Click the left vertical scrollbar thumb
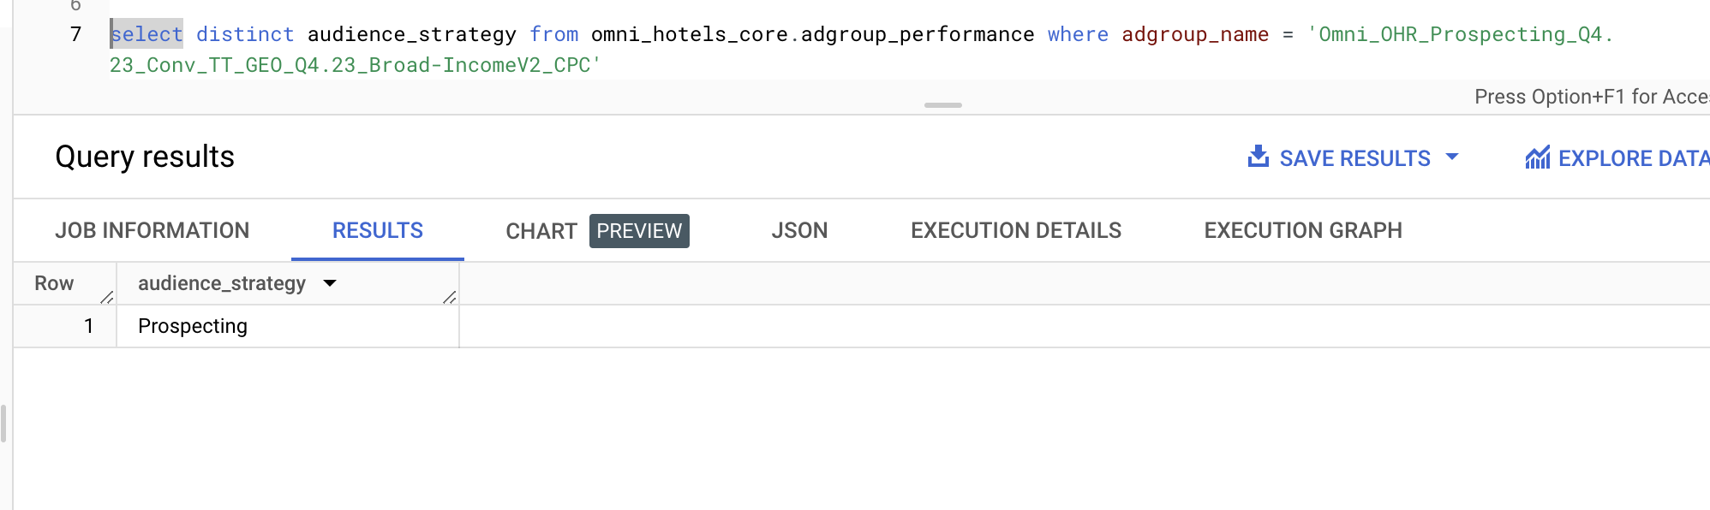Image resolution: width=1710 pixels, height=510 pixels. 3,424
